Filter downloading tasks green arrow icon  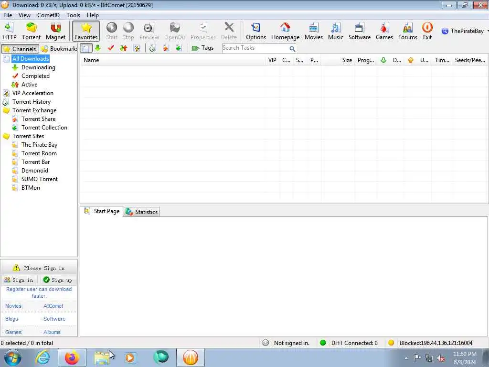pyautogui.click(x=97, y=48)
